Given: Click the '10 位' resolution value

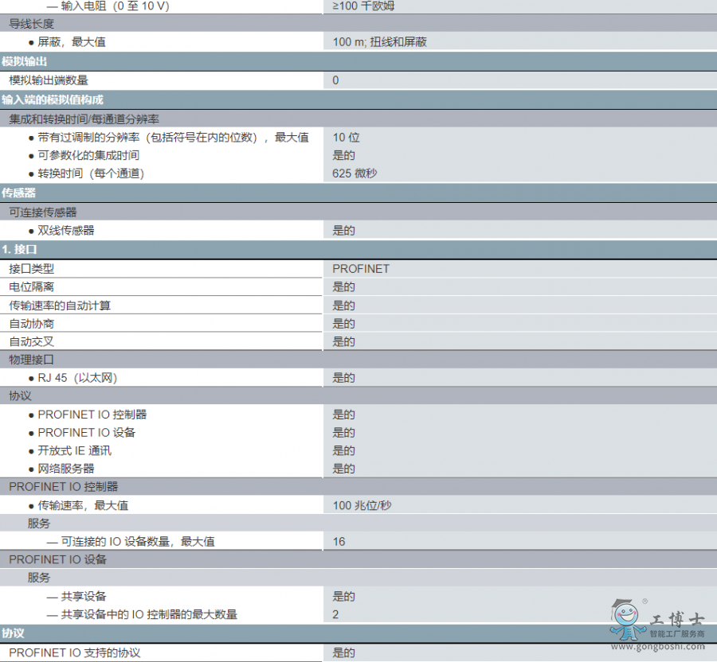Looking at the screenshot, I should (347, 138).
